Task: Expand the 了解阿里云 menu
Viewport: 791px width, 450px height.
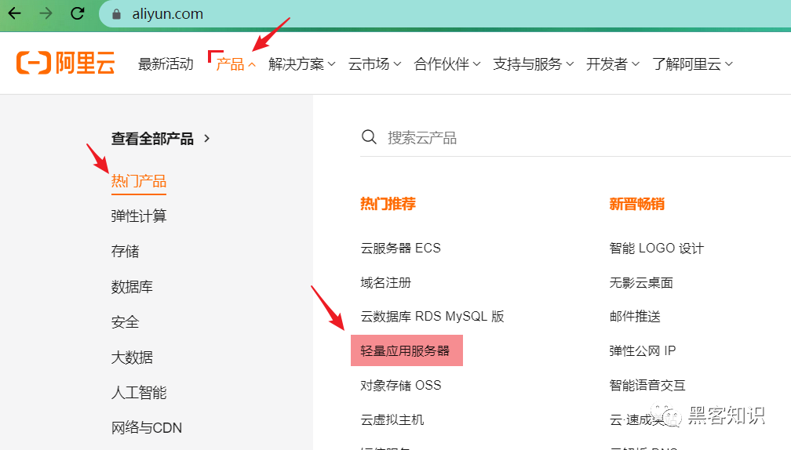Action: 692,64
